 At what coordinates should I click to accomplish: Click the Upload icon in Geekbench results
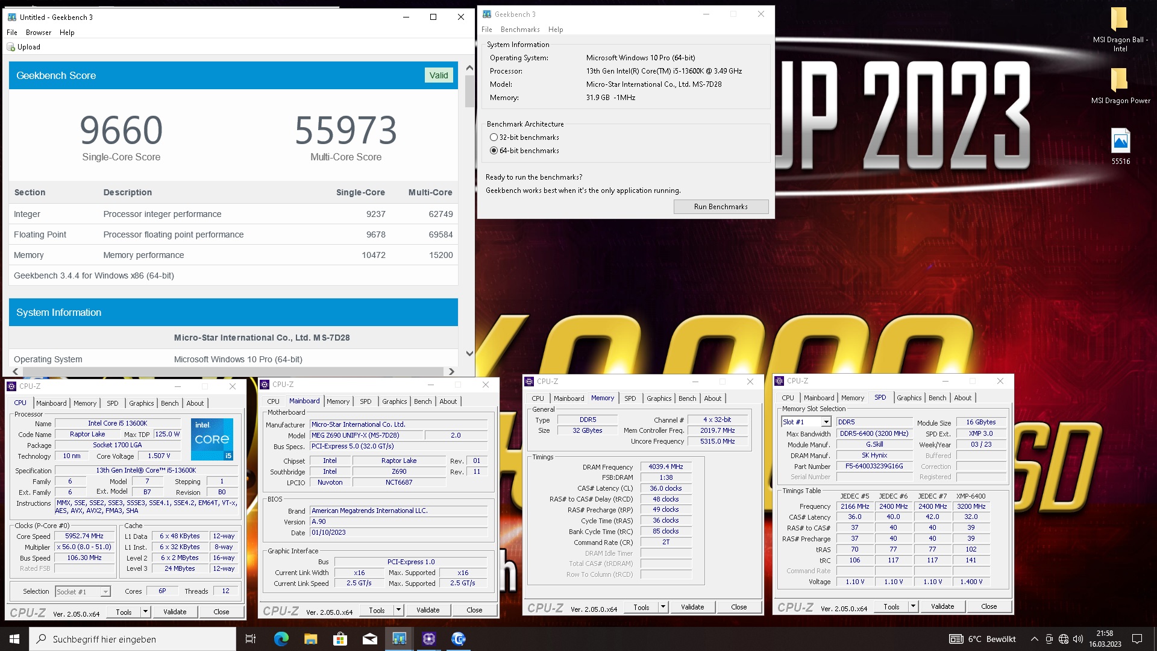(11, 47)
